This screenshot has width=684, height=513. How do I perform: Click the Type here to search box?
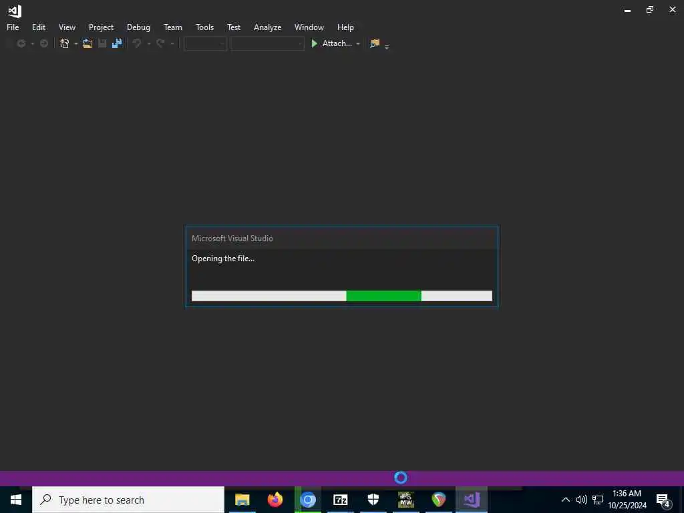[x=128, y=500]
